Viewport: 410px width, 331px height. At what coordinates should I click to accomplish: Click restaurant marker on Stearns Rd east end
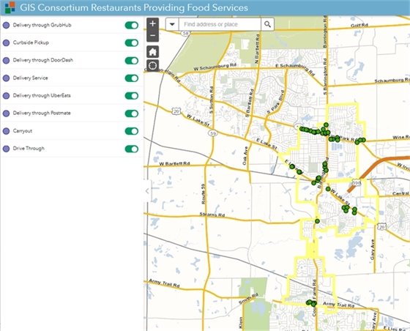(317, 221)
